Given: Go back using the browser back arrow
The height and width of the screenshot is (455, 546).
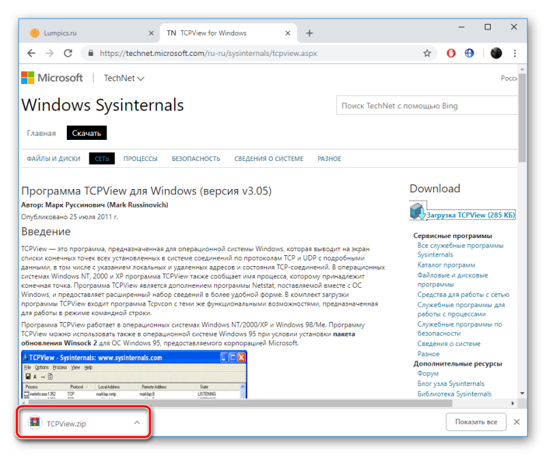Looking at the screenshot, I should tap(31, 53).
